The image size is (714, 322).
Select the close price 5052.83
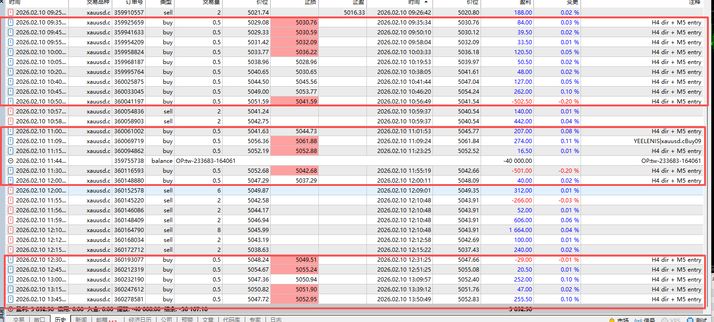[468, 299]
